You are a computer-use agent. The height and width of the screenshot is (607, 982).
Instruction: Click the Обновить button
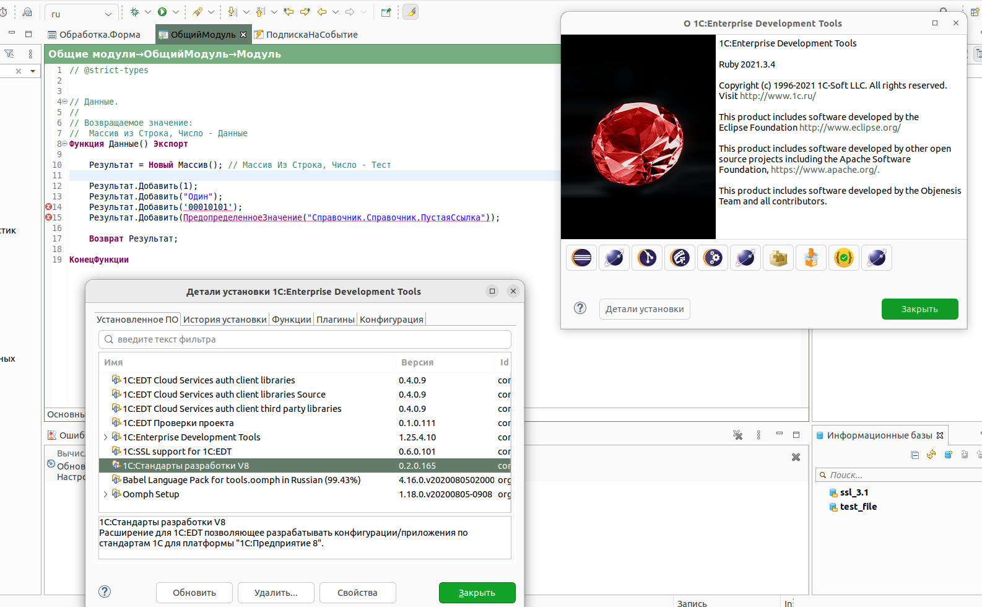194,593
